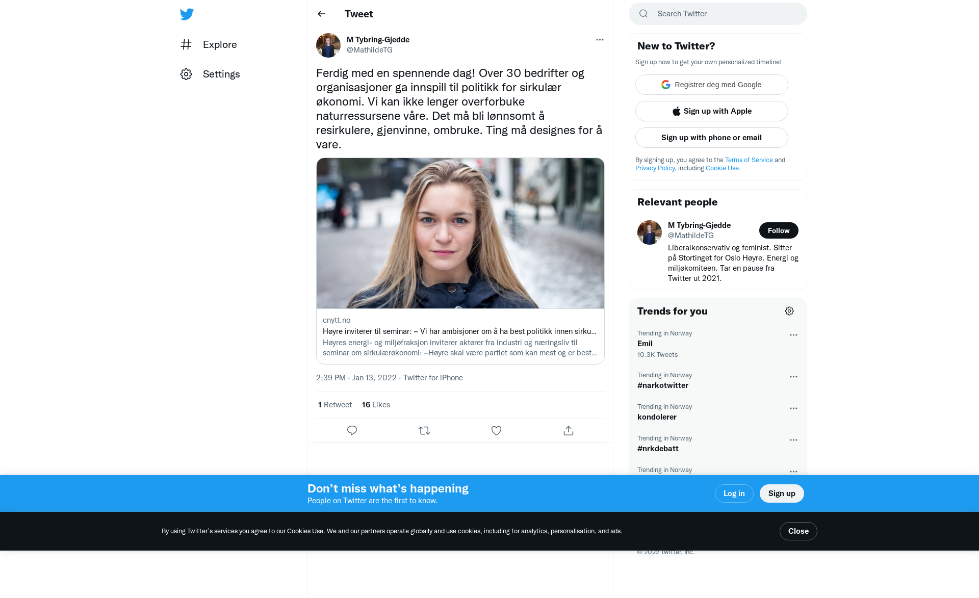Open the #narkotwitter trend

[x=718, y=380]
